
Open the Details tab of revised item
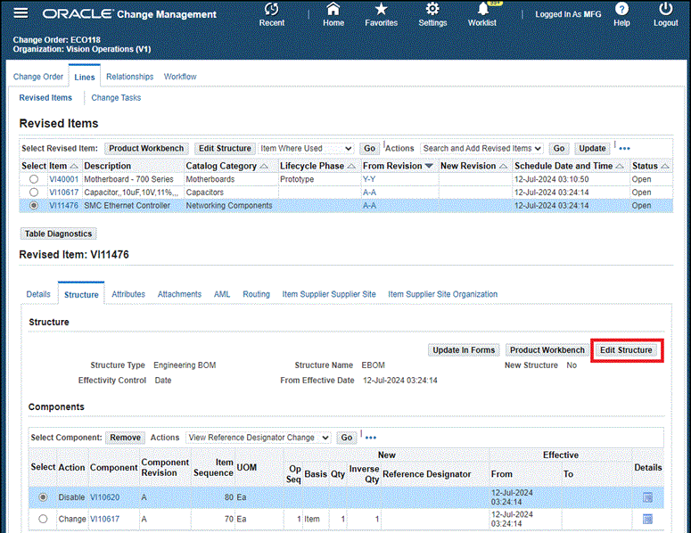click(x=38, y=294)
